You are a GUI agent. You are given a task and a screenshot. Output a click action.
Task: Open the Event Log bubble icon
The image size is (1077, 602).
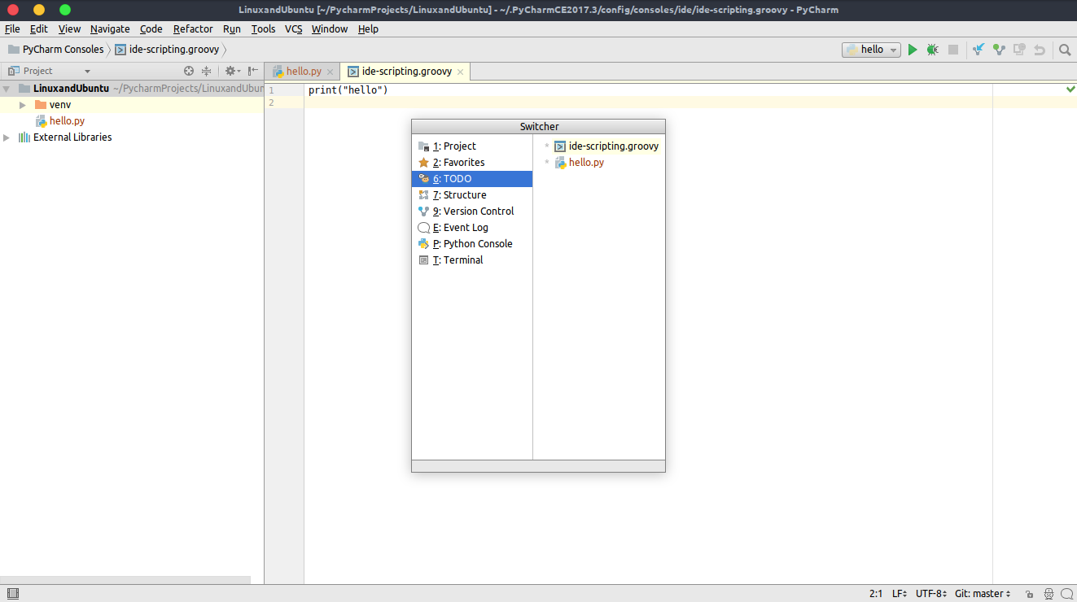point(1066,594)
